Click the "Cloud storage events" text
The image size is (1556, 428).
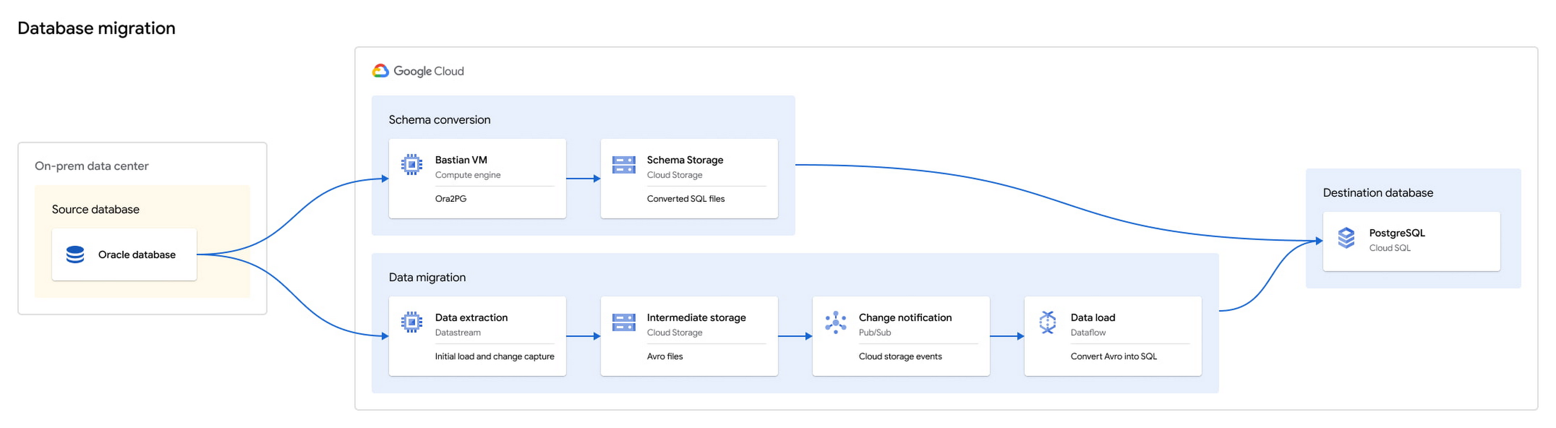900,357
